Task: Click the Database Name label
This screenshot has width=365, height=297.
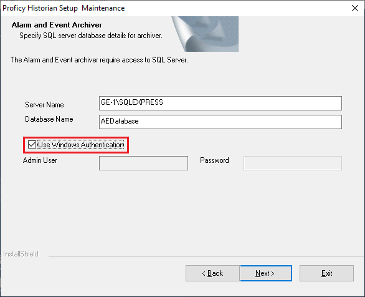Action: (x=49, y=119)
